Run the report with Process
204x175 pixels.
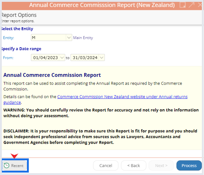pos(189,165)
